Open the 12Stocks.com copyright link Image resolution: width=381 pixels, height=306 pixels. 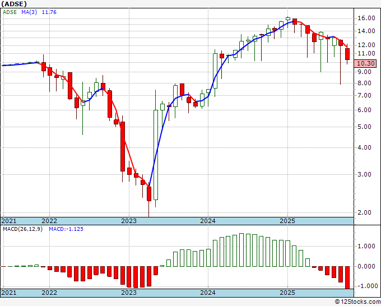(x=357, y=302)
